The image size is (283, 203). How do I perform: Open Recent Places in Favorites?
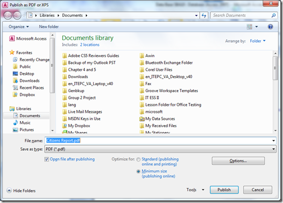point(28,88)
